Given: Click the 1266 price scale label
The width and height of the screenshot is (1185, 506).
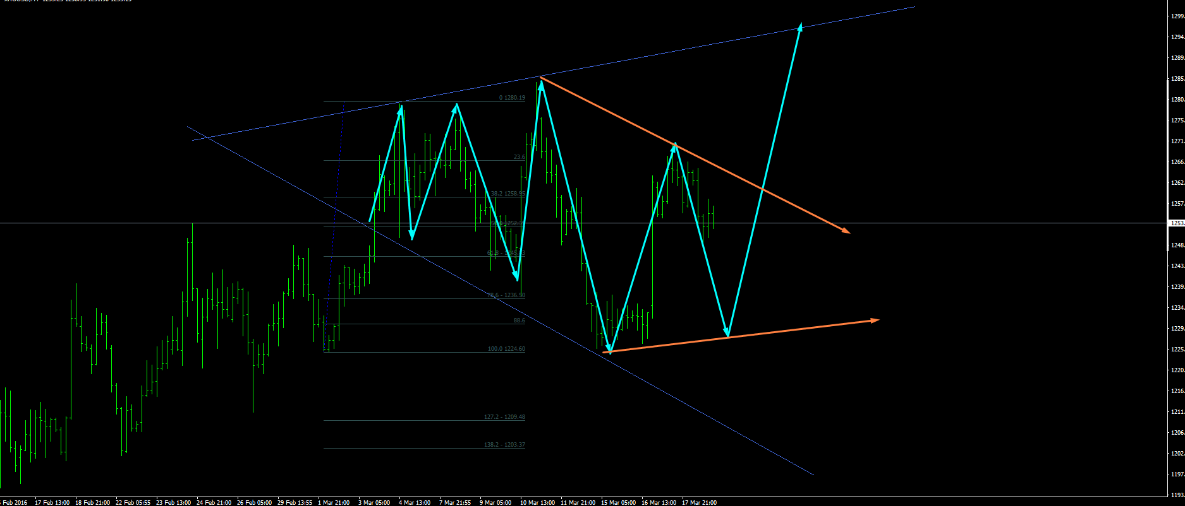Looking at the screenshot, I should [x=1177, y=162].
